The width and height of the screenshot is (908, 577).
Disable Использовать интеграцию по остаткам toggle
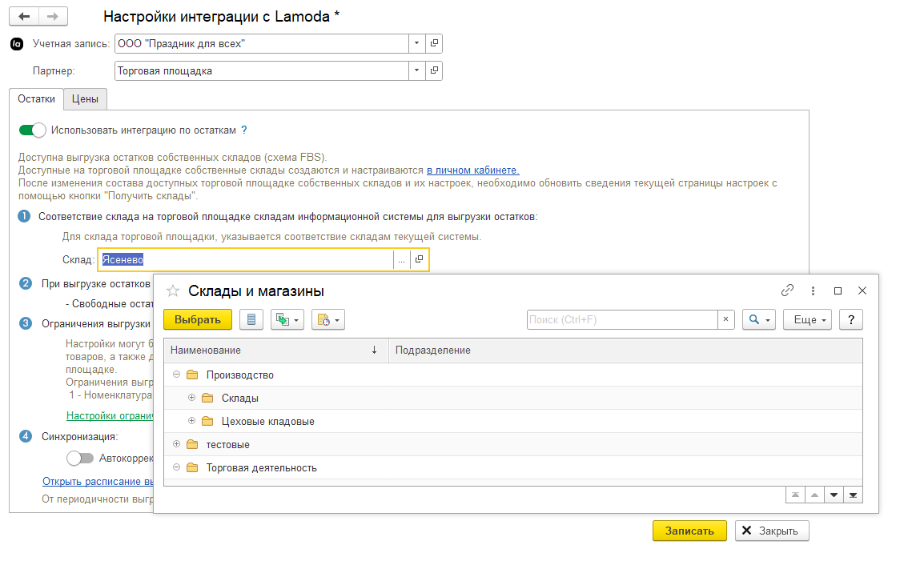(32, 130)
